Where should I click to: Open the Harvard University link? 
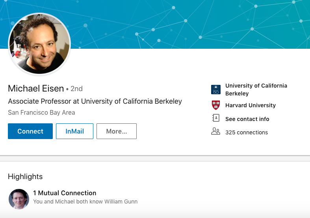coord(250,105)
